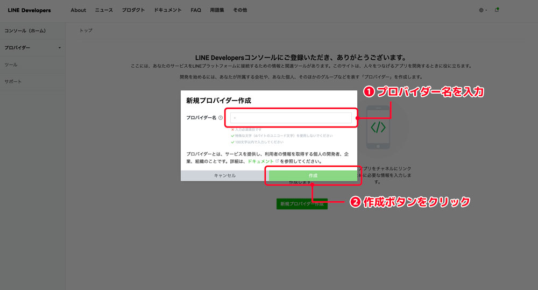Image resolution: width=538 pixels, height=290 pixels.
Task: Click the help icon beside プロバイダー名
Action: point(221,118)
